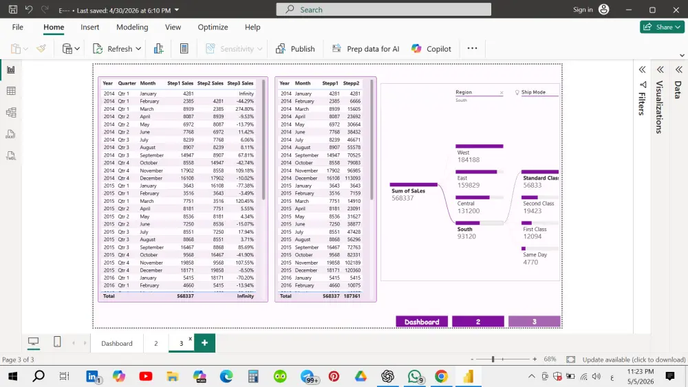Viewport: 688px width, 387px height.
Task: Clear the Region filter with X
Action: pos(502,93)
